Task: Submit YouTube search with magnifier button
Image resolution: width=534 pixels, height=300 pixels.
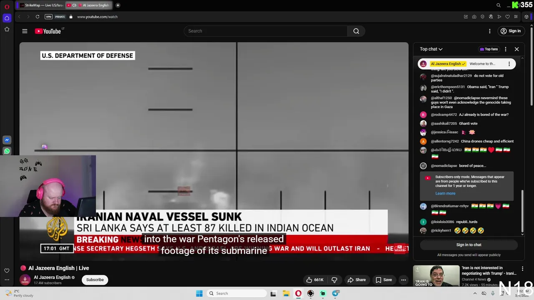Action: pyautogui.click(x=356, y=31)
